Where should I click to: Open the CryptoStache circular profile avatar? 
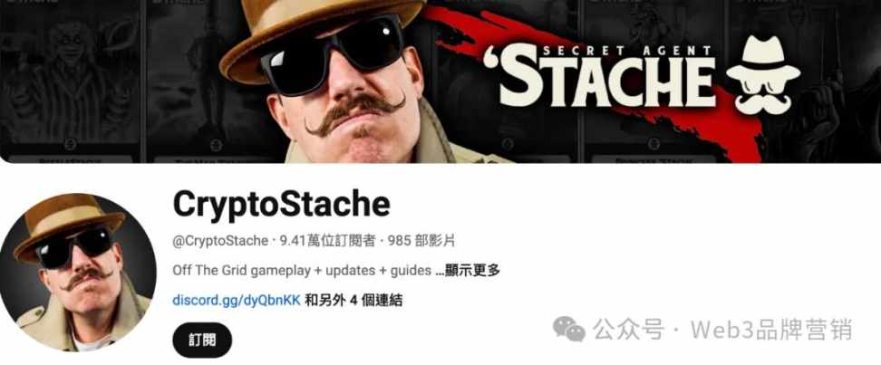click(78, 273)
